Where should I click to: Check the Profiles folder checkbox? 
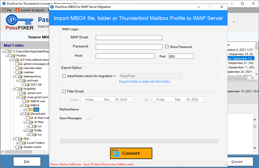[10, 55]
